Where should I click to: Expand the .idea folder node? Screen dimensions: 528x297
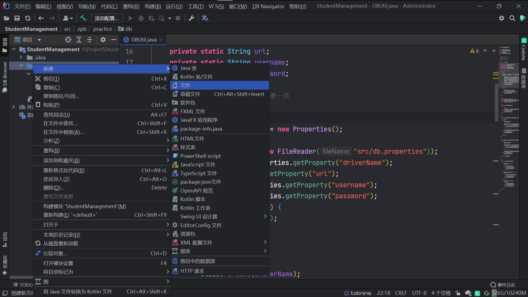pos(21,57)
